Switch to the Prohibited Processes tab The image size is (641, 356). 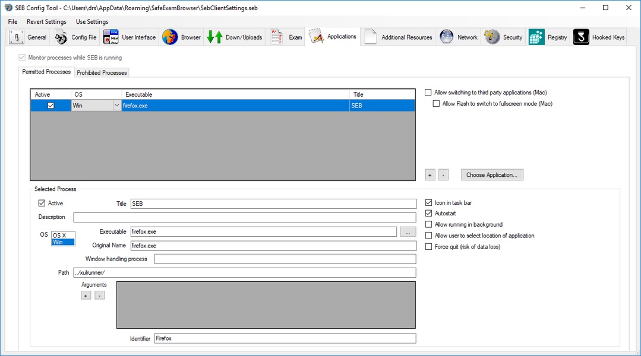102,73
